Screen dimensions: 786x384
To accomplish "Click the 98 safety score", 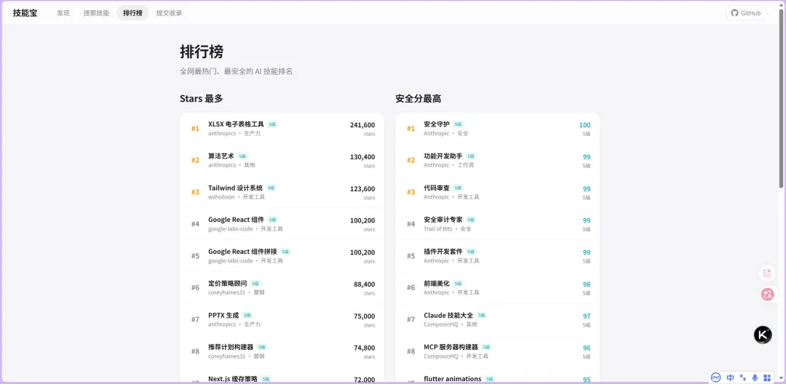I will click(587, 284).
